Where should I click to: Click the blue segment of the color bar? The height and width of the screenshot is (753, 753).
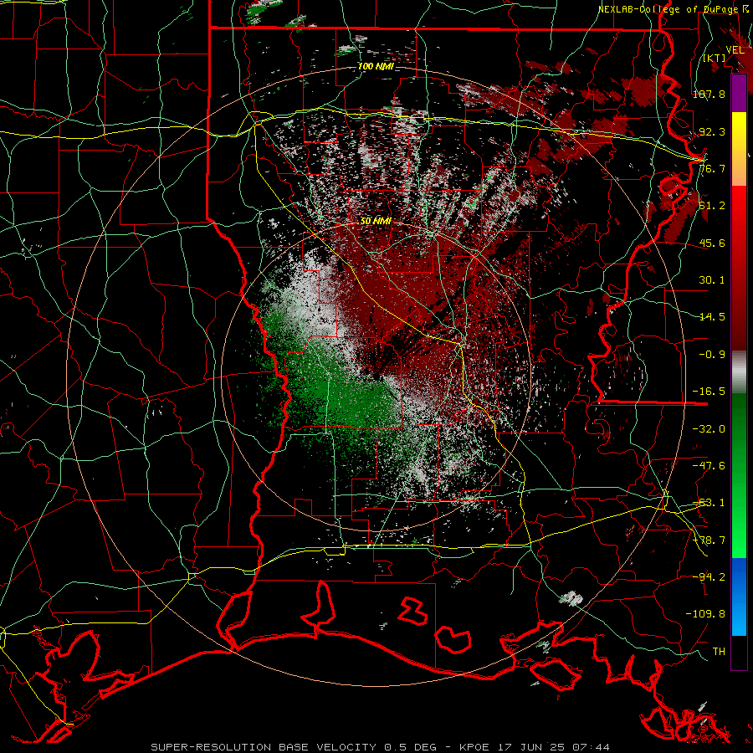click(x=739, y=596)
